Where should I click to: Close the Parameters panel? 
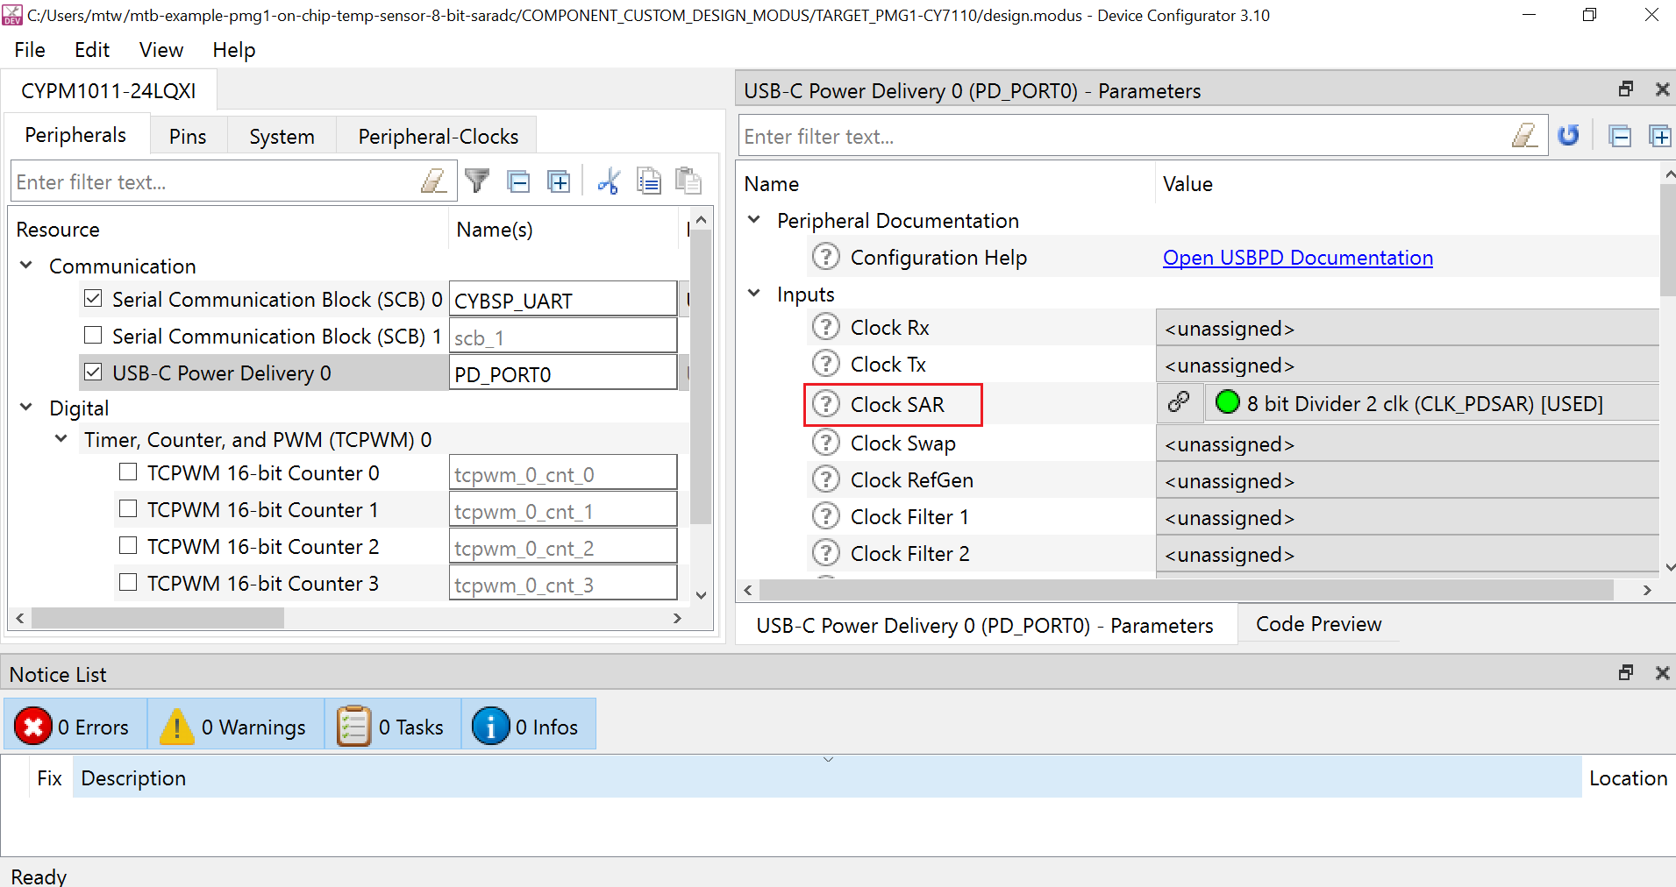[1662, 89]
